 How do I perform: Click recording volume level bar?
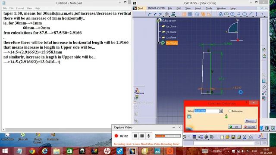[168, 136]
